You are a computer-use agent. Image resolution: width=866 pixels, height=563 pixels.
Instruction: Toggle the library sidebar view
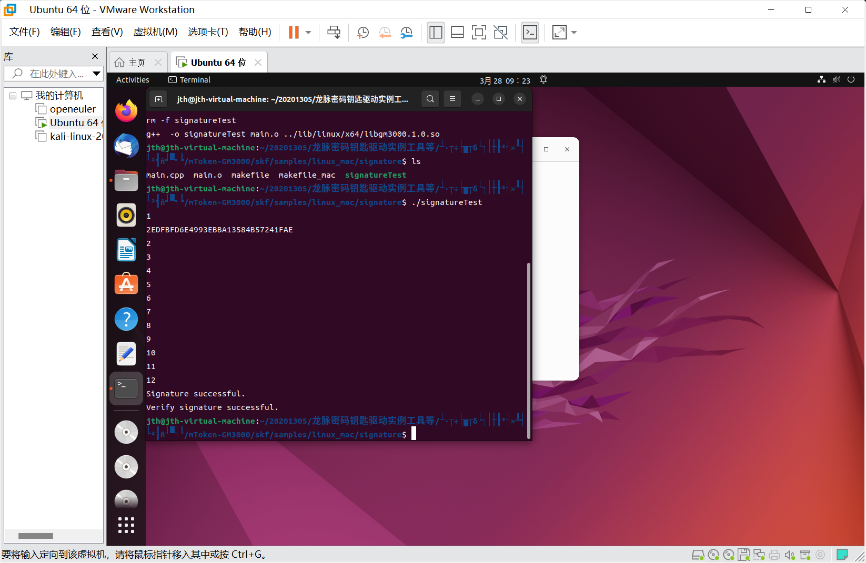436,33
